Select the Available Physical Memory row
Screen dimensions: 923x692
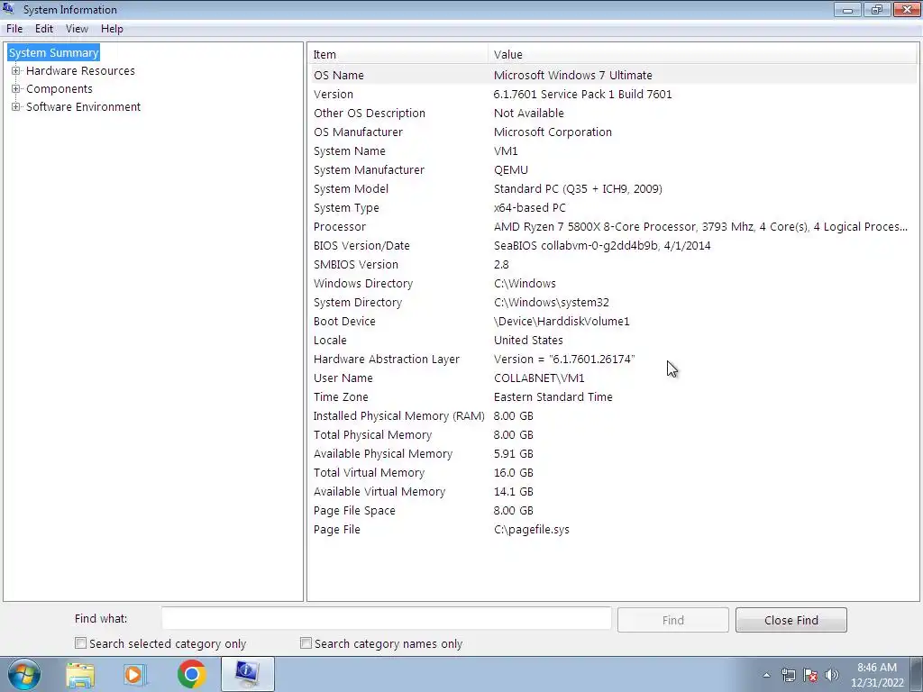coord(613,454)
